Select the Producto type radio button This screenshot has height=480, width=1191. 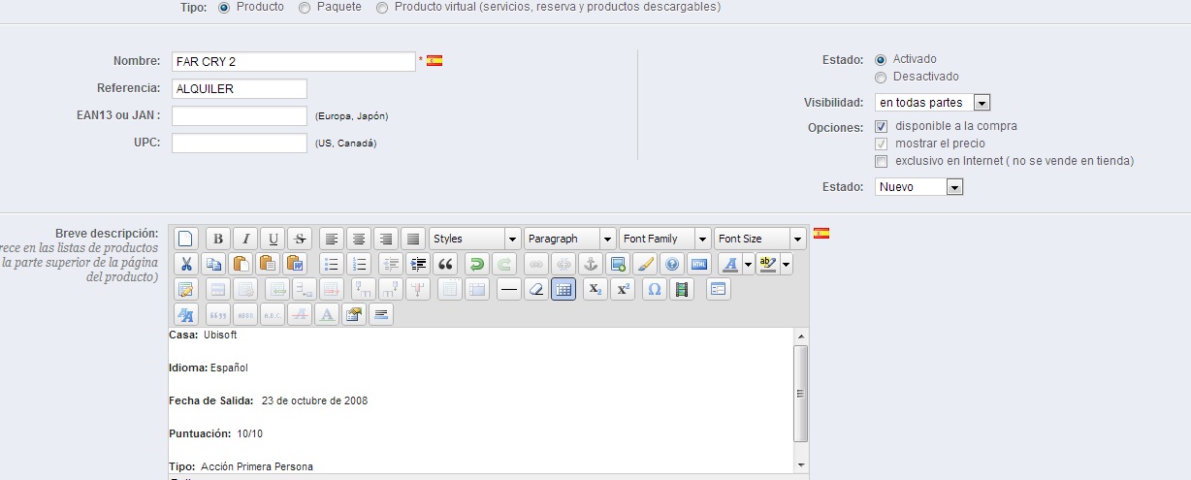click(225, 8)
